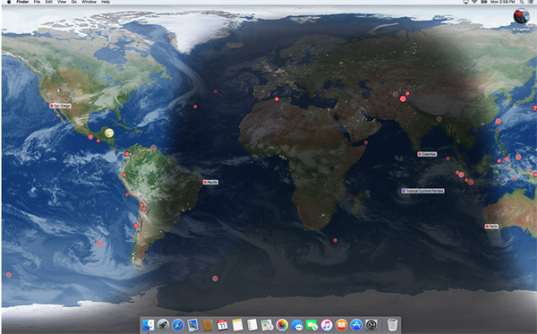Viewport: 537px width, 334px height.
Task: Open FaceTime icon in Dock
Action: (x=311, y=325)
